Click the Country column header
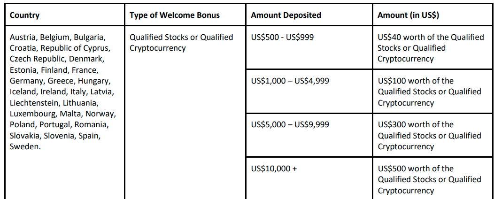 (x=24, y=15)
